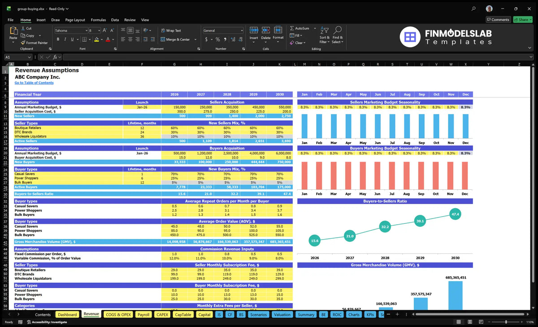Screen dimensions: 538x327
Task: Click the Comma Style icon
Action: (225, 39)
